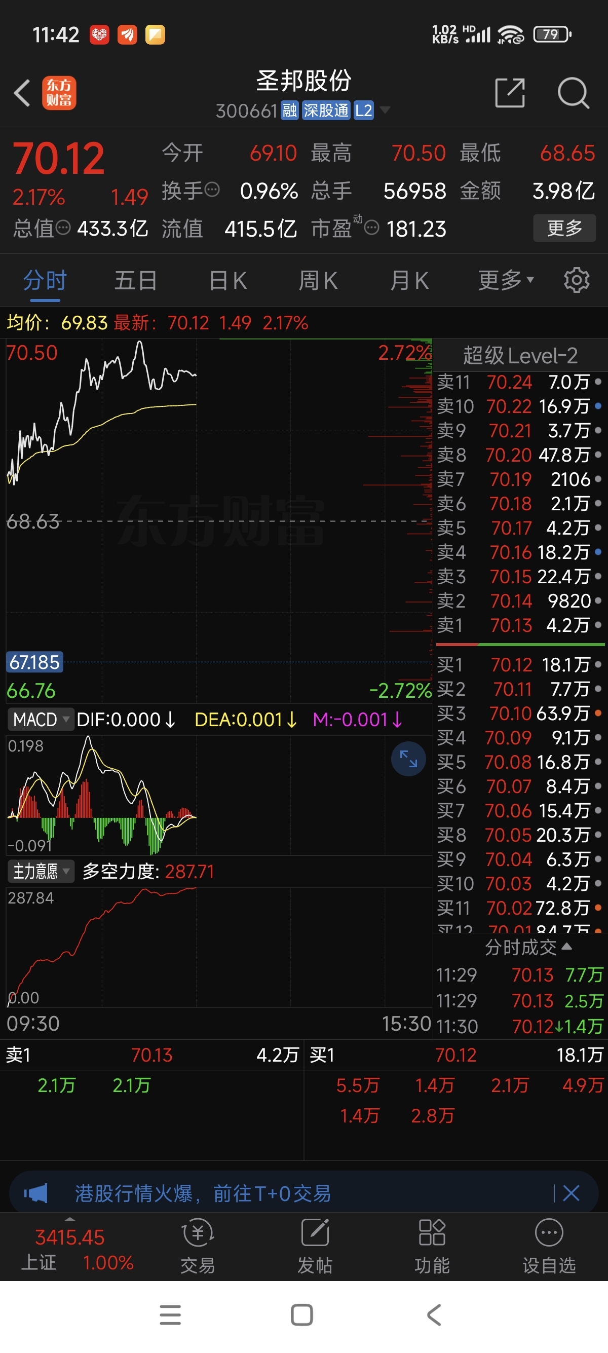Switch to the 五日 tab
The width and height of the screenshot is (608, 1353).
click(x=135, y=280)
